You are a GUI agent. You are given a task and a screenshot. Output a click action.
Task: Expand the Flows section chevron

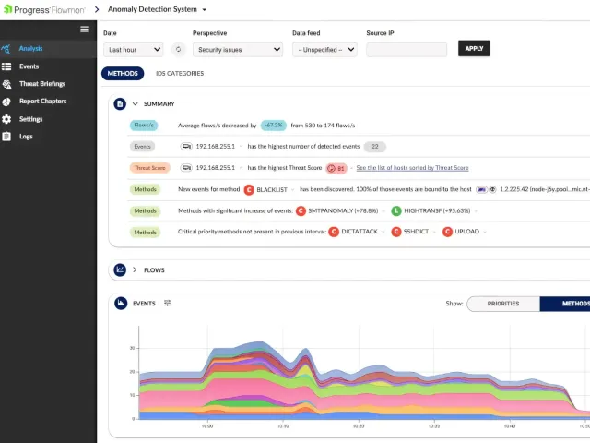coord(135,269)
